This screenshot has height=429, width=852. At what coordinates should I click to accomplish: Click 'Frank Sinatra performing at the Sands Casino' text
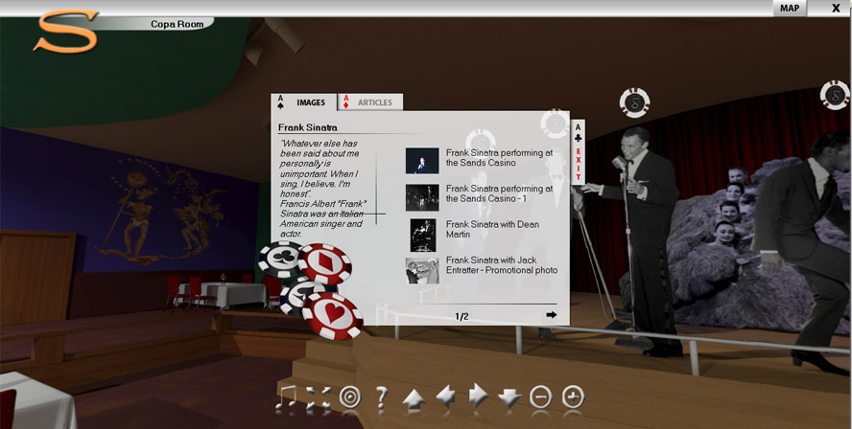tap(499, 158)
